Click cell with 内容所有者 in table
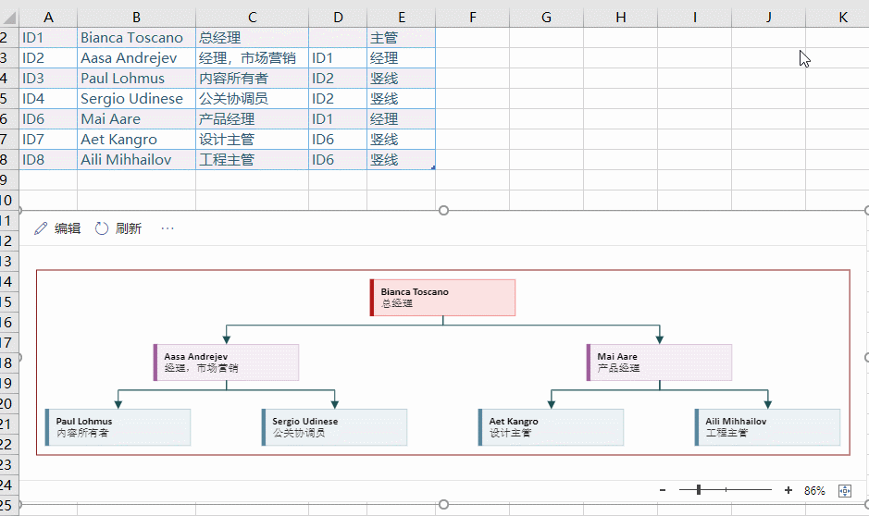Screen dimensions: 869x516 [252, 79]
